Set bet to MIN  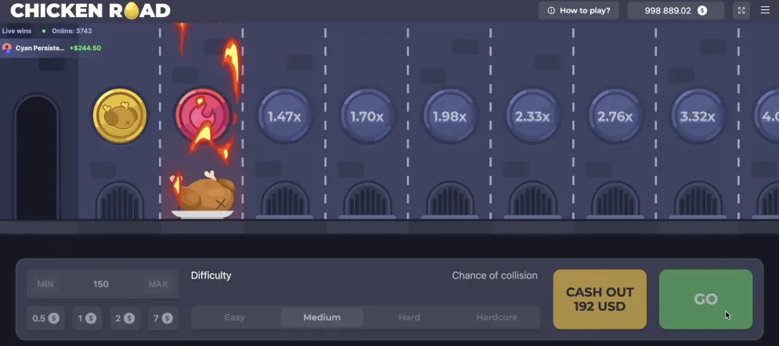tap(45, 284)
